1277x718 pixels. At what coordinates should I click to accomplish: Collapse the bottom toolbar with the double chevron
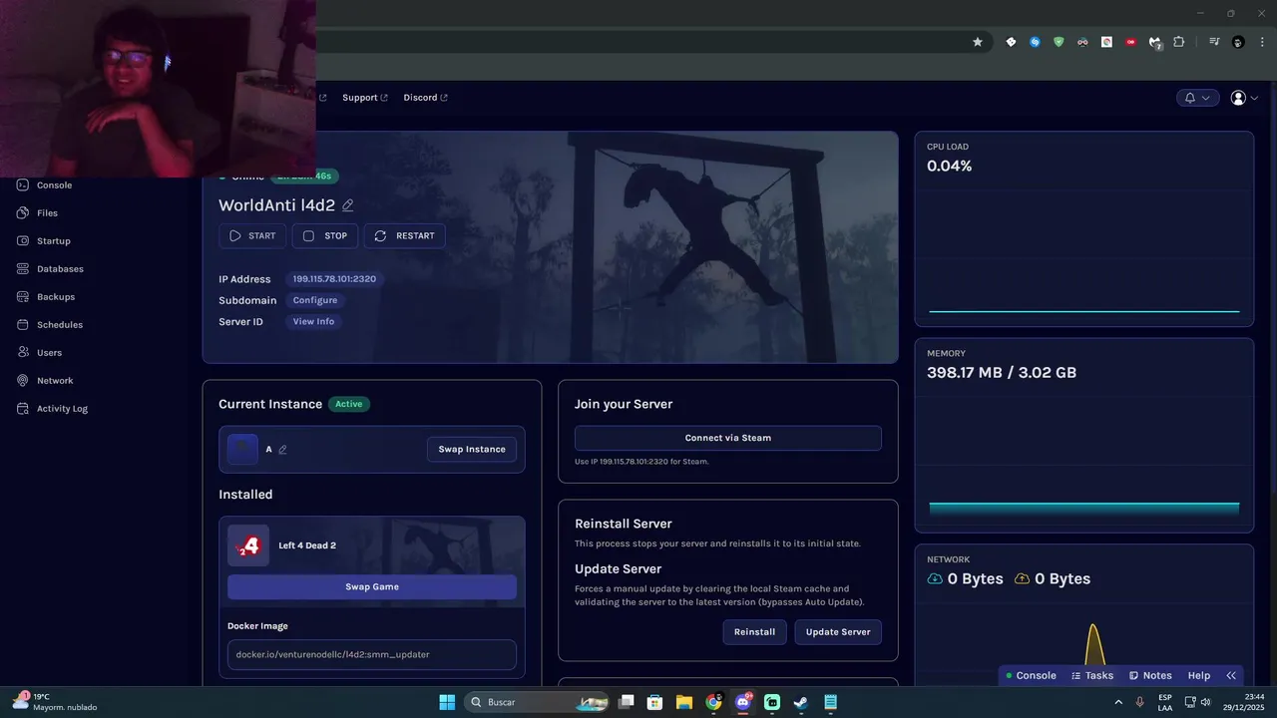tap(1231, 676)
